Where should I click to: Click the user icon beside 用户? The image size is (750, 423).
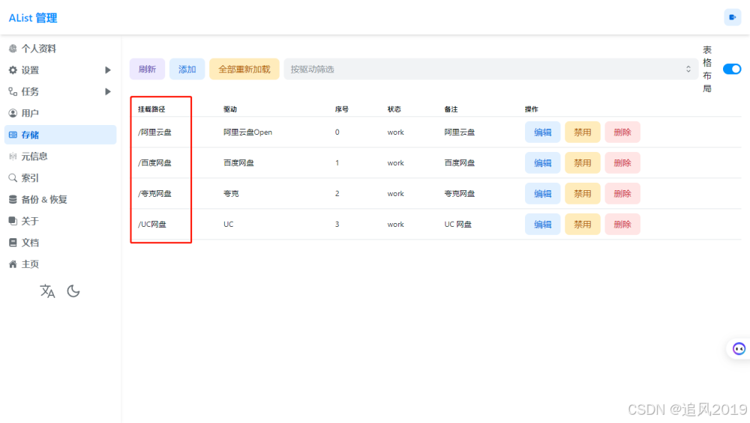tap(13, 113)
